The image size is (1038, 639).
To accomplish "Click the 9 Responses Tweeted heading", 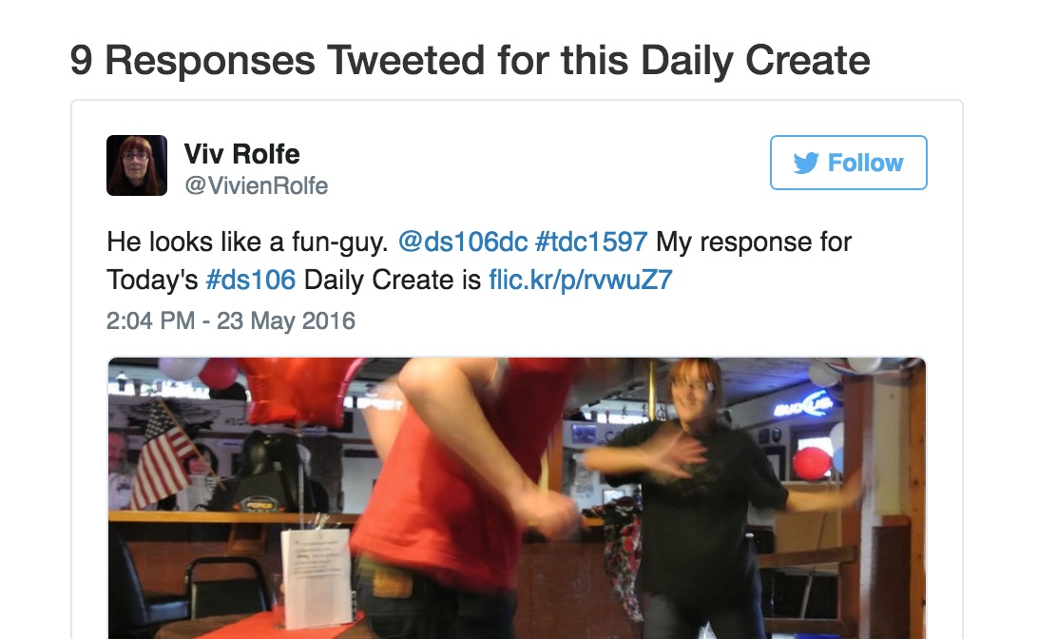I will pyautogui.click(x=470, y=60).
